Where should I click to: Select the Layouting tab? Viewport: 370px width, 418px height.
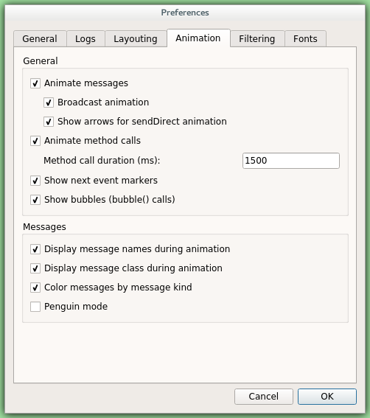tap(136, 39)
